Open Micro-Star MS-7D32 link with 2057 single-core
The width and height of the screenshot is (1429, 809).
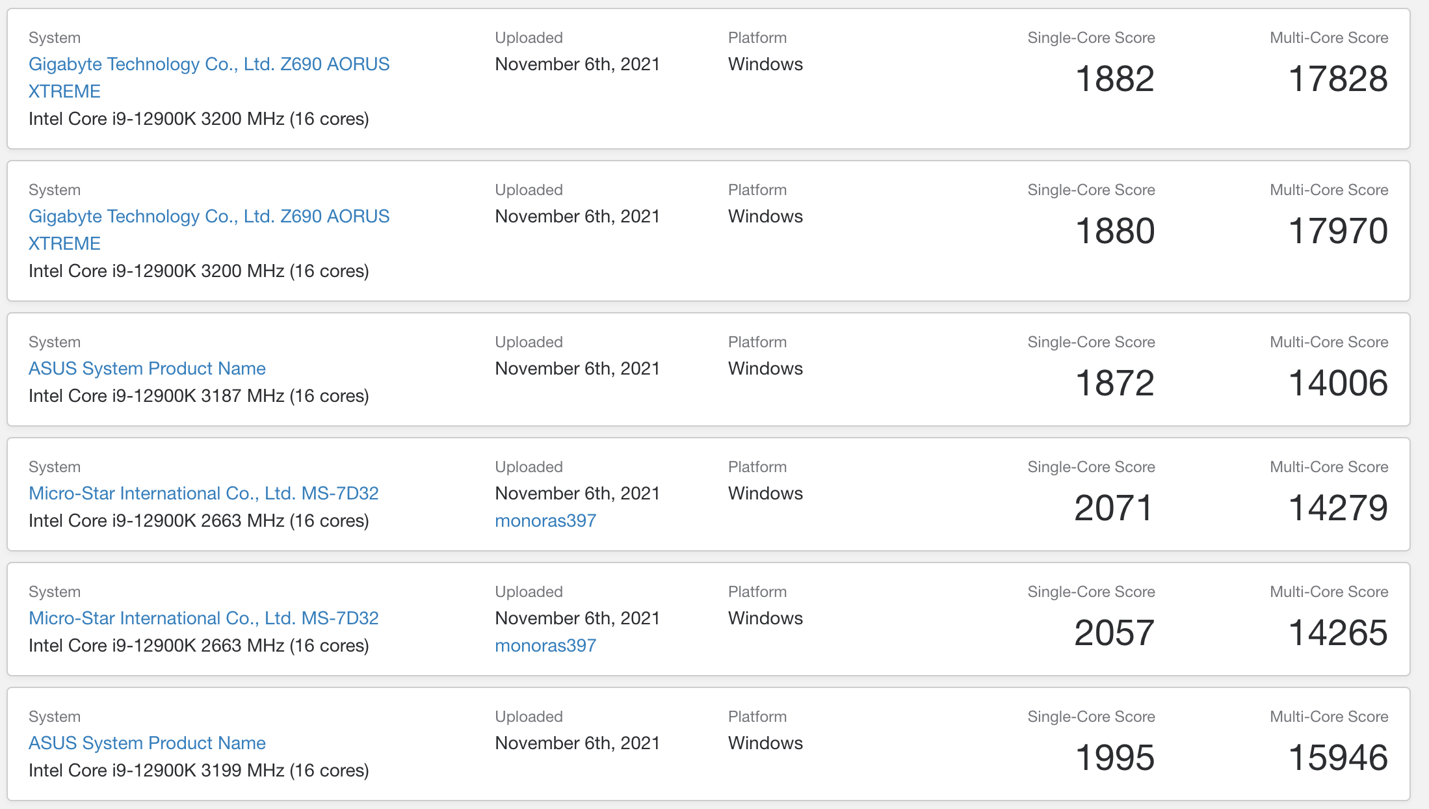coord(203,618)
